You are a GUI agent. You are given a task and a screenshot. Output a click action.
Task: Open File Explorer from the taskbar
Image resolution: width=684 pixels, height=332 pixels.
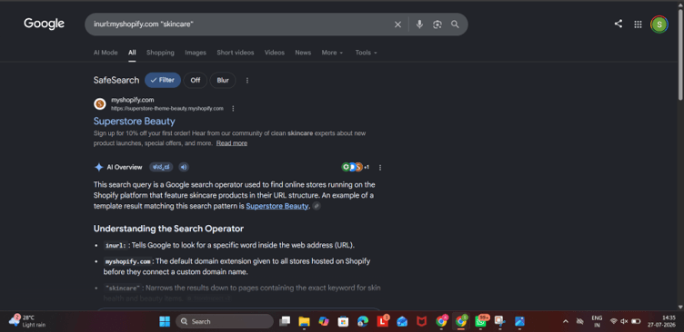pos(304,321)
